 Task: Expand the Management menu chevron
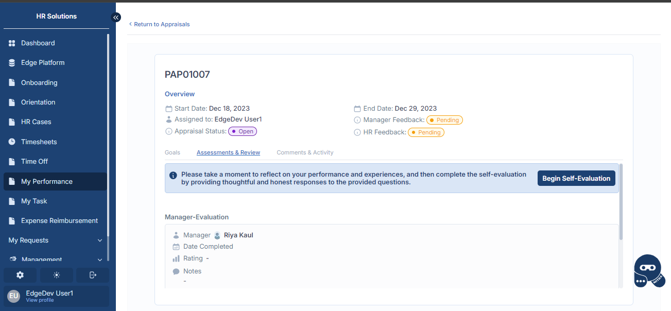click(x=100, y=260)
